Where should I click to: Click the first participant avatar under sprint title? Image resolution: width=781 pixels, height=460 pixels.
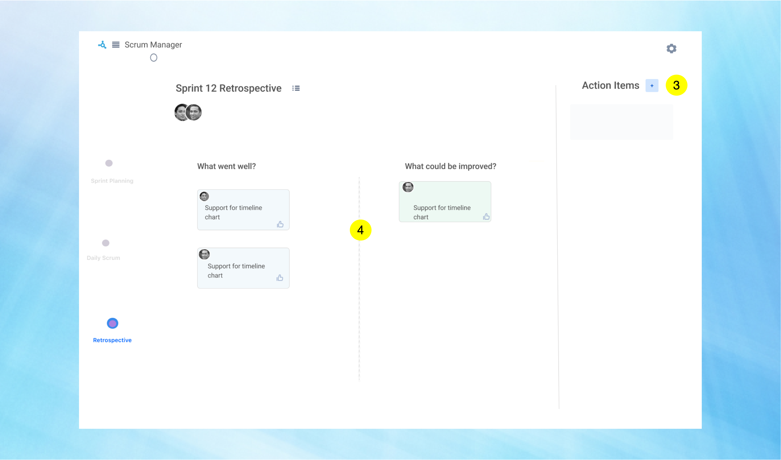click(180, 113)
